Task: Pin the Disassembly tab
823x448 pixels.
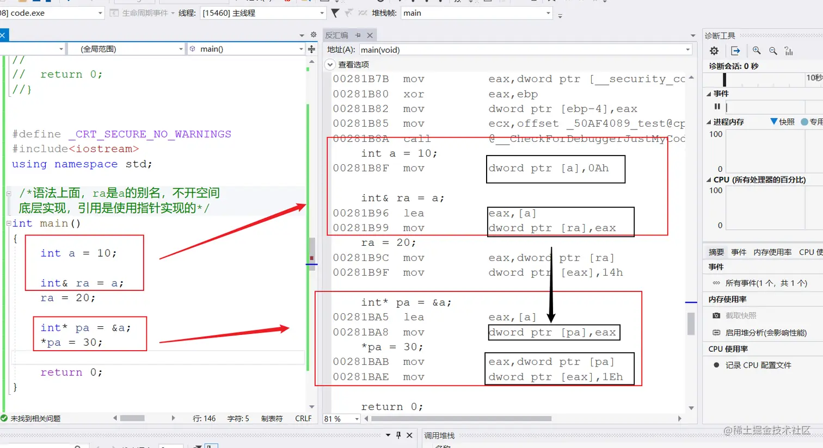Action: coord(358,35)
